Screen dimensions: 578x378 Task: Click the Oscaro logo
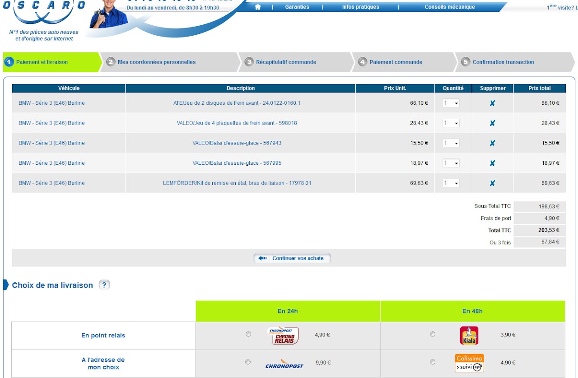click(44, 11)
